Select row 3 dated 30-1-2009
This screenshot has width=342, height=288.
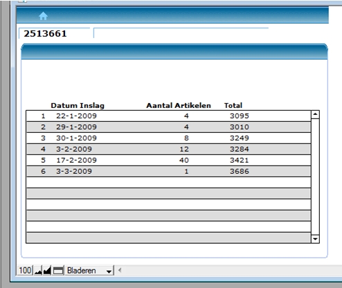coord(169,138)
